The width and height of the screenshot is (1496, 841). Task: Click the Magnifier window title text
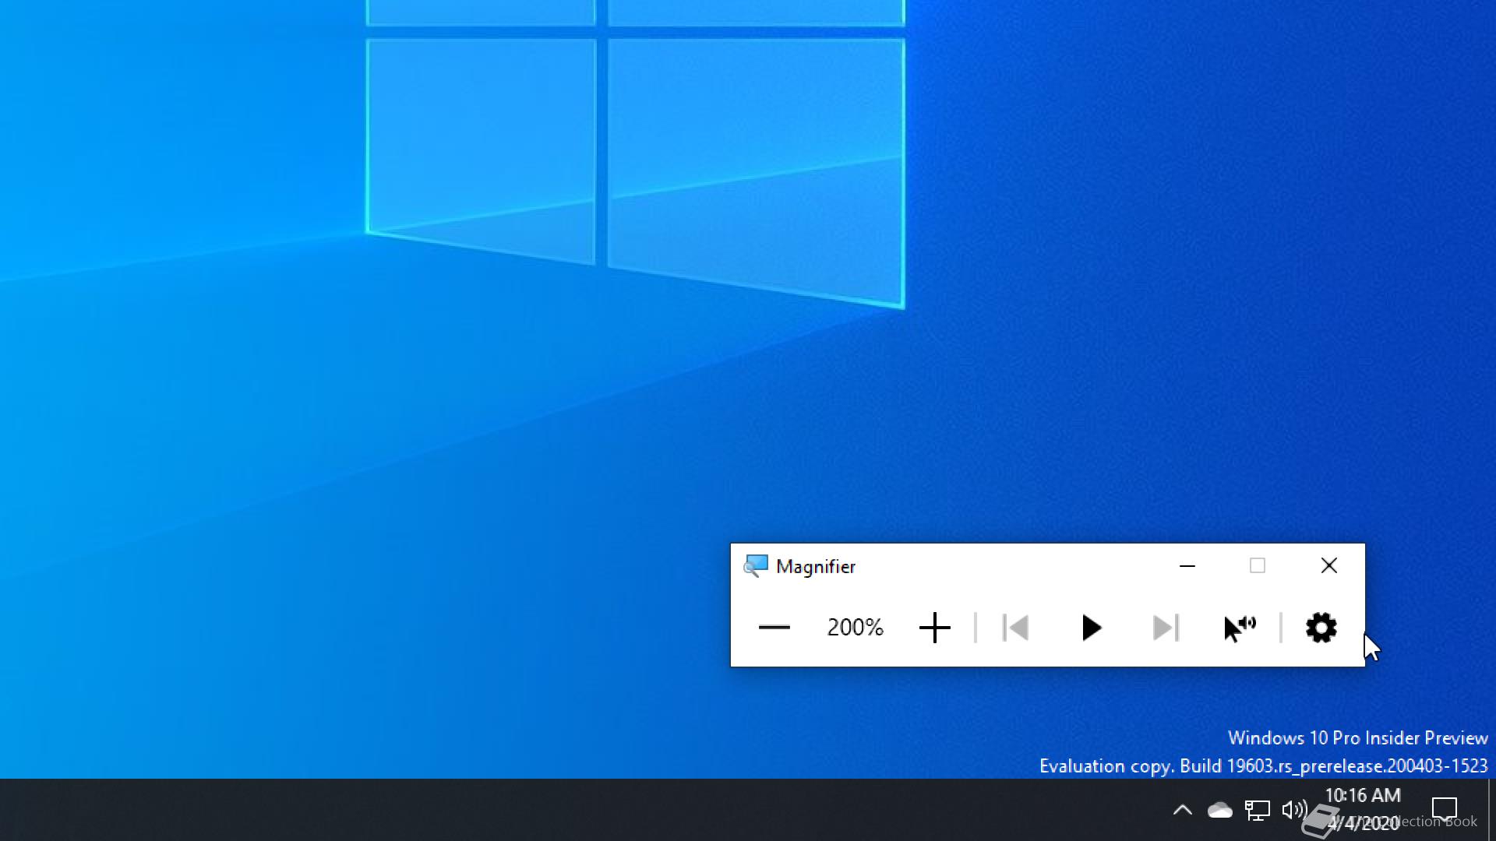pos(816,567)
